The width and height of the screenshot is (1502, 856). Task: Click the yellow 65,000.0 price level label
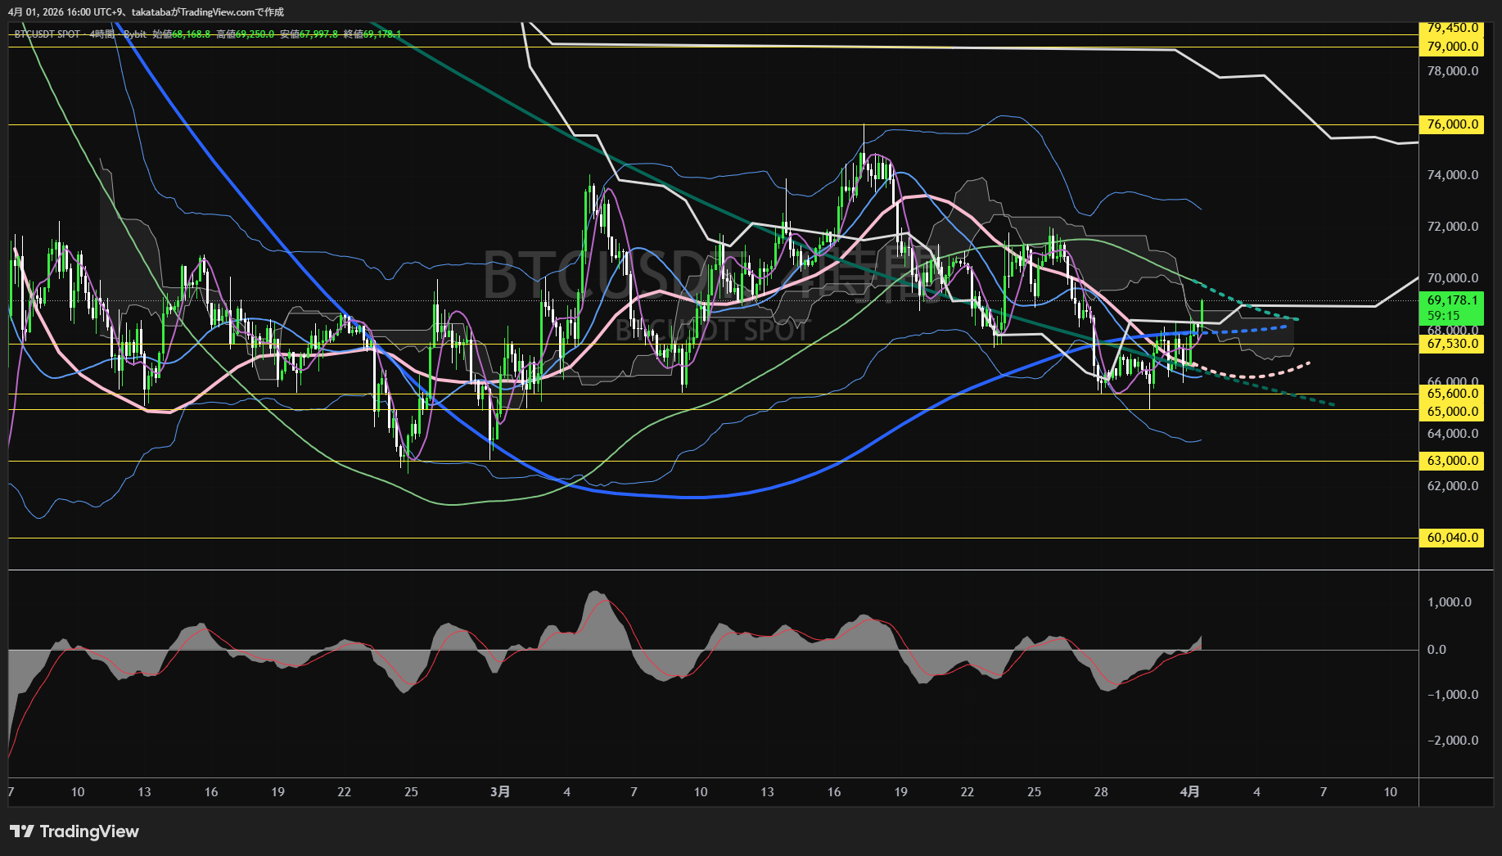point(1451,412)
